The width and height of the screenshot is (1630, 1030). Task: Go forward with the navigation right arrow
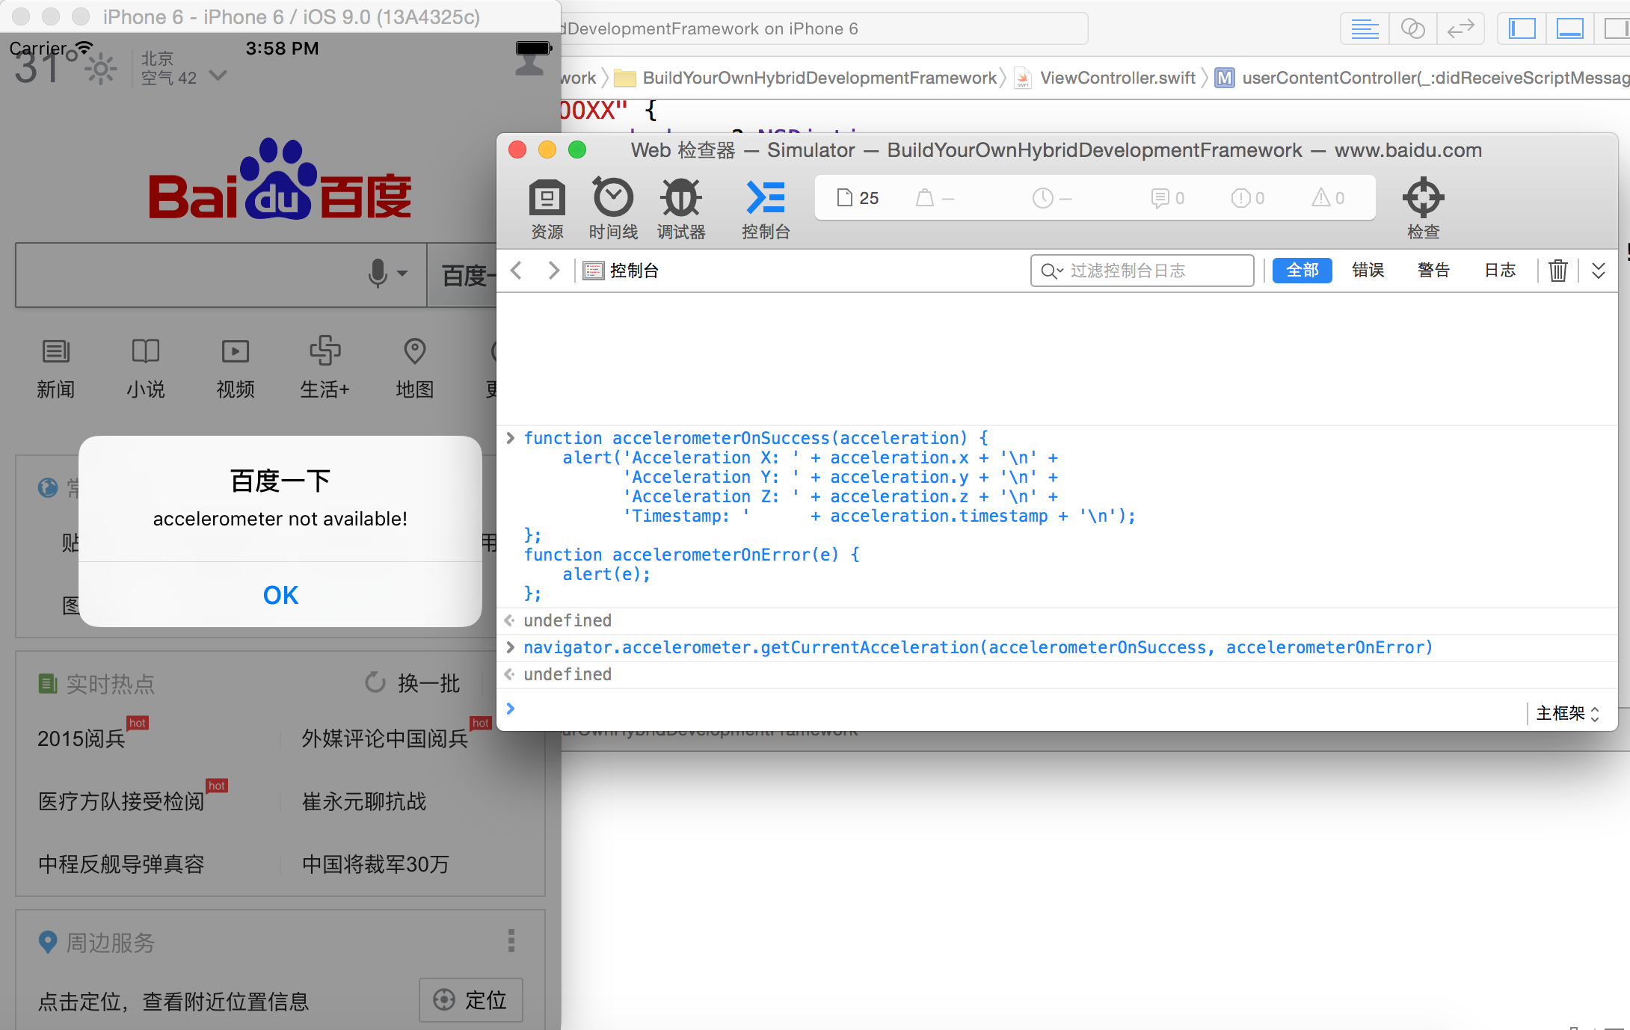coord(553,270)
